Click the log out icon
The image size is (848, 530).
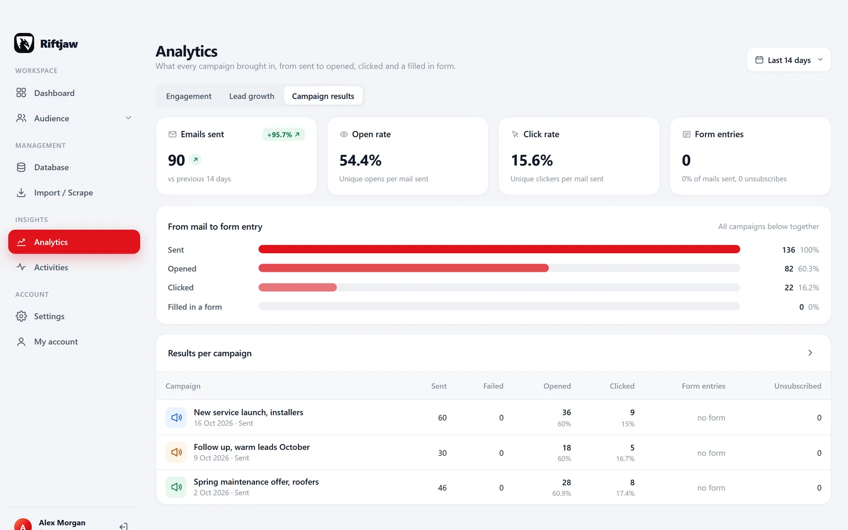[x=123, y=526]
